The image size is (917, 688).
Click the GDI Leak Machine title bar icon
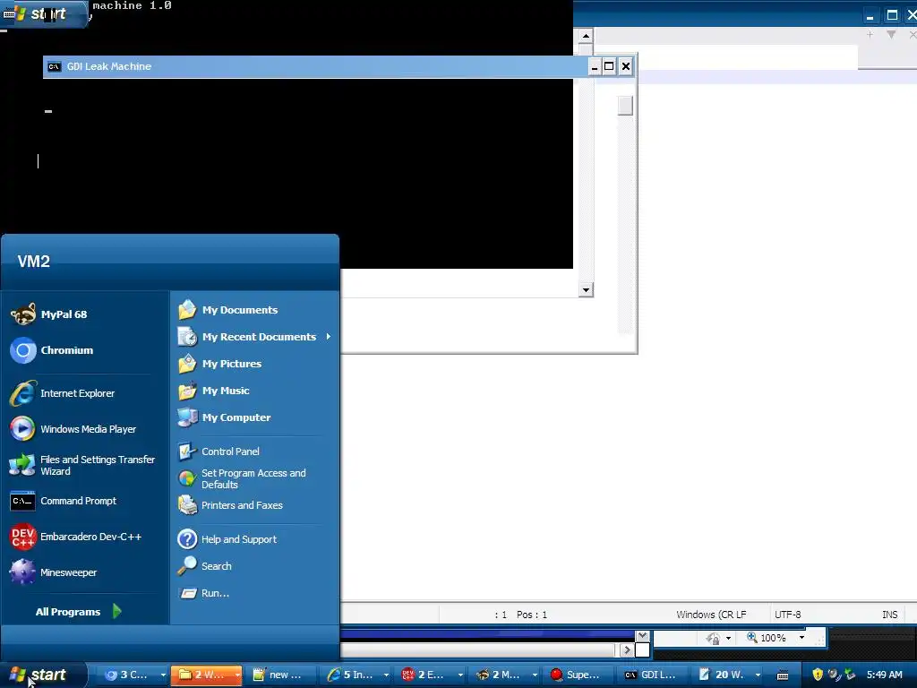(54, 66)
